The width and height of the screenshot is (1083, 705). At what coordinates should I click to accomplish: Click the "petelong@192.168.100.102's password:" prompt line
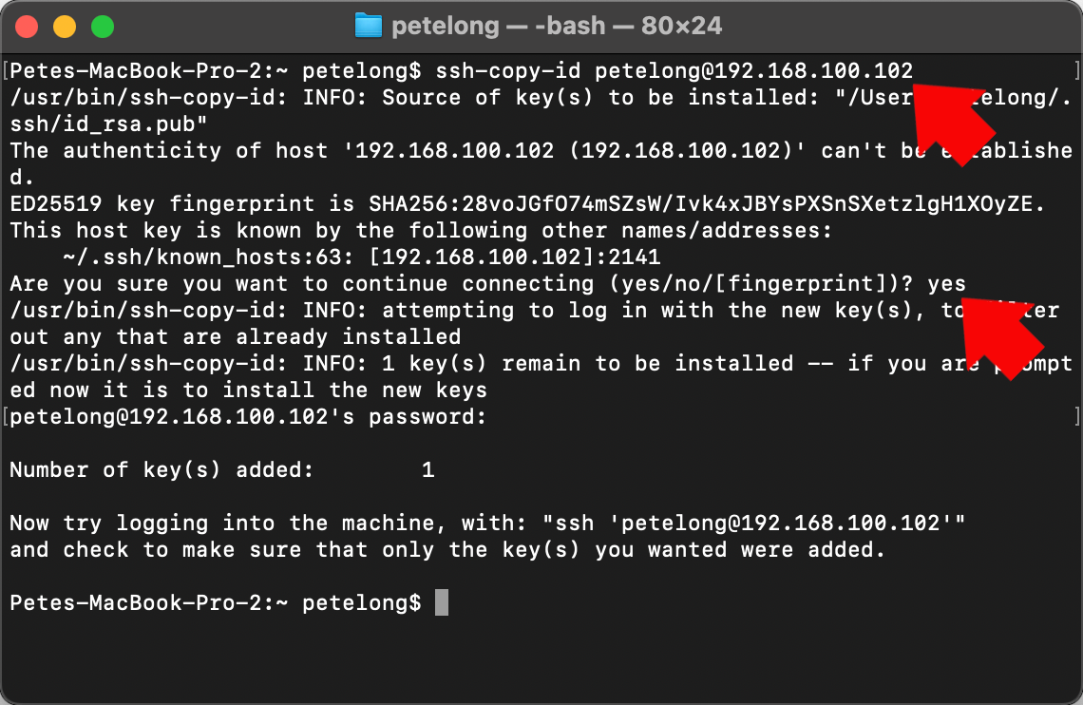(248, 417)
